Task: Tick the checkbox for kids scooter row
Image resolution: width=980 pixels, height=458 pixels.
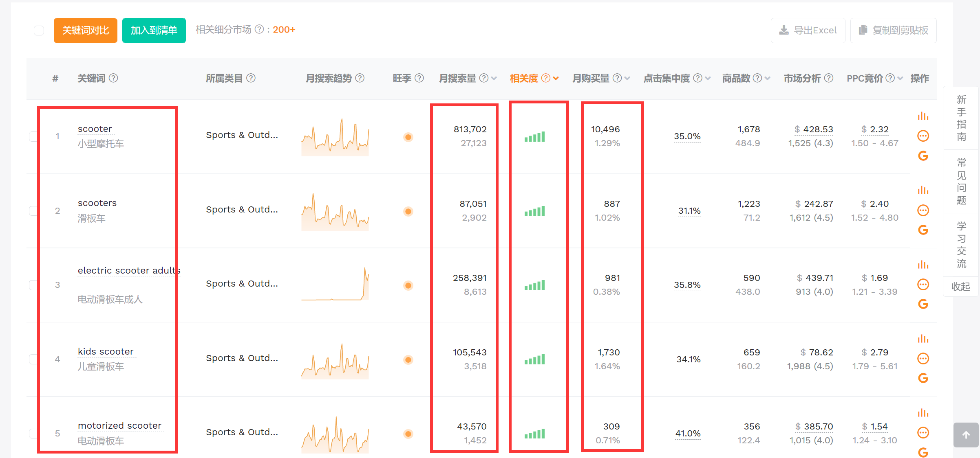Action: [x=33, y=359]
